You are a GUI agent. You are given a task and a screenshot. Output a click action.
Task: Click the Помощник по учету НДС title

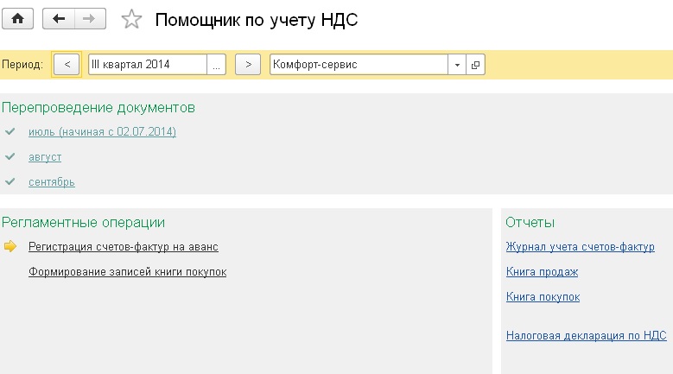click(x=257, y=20)
